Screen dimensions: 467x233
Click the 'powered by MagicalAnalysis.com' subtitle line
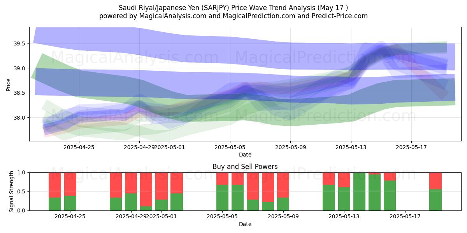233,16
